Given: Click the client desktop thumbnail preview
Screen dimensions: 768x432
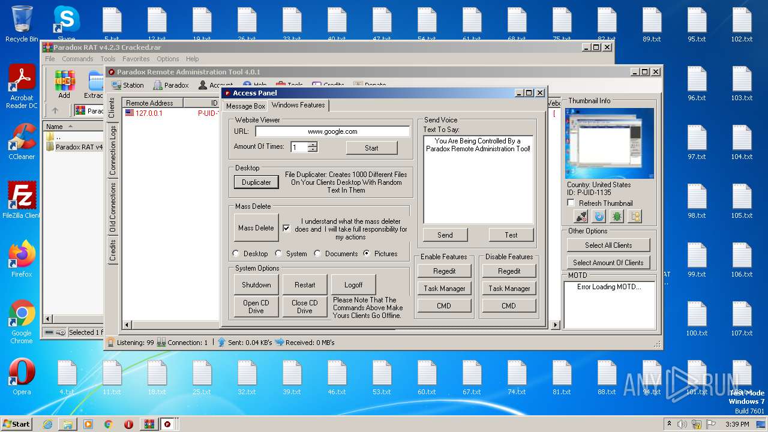Looking at the screenshot, I should [610, 143].
